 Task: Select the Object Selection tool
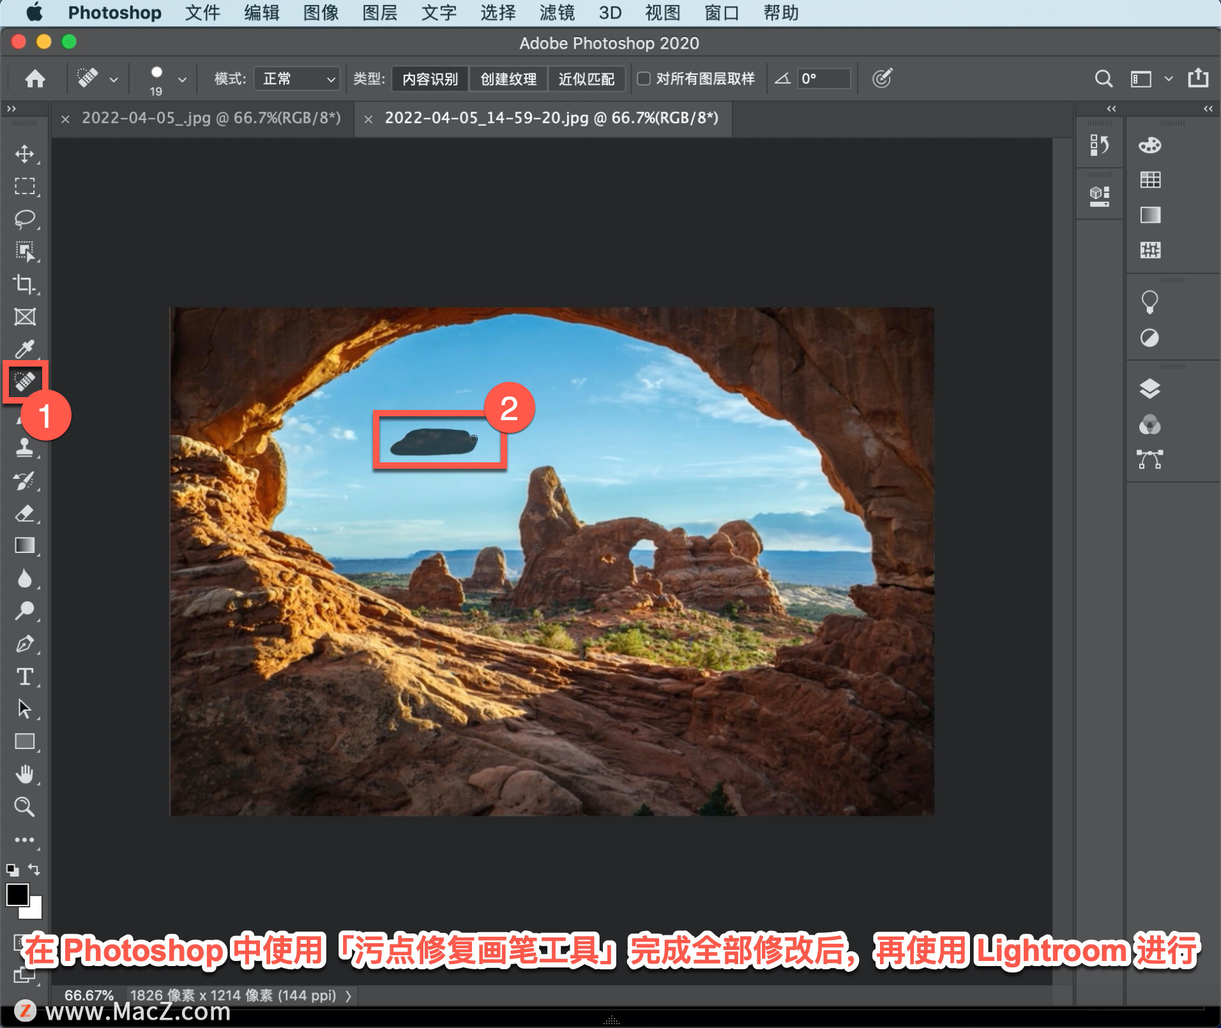24,252
